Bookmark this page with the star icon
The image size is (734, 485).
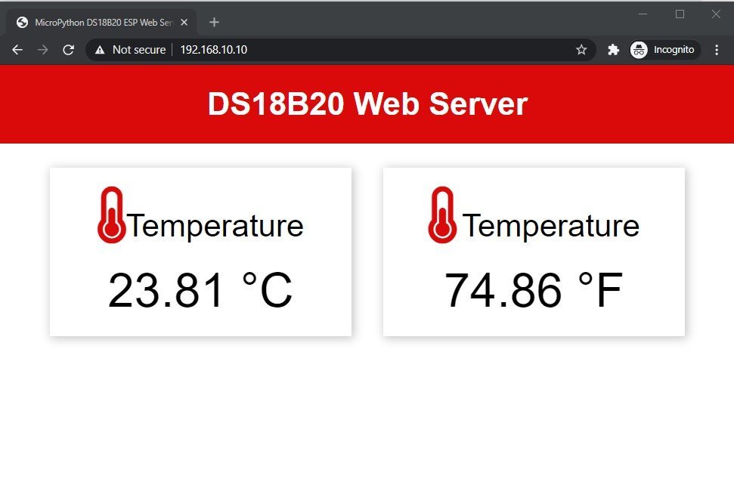pyautogui.click(x=581, y=50)
